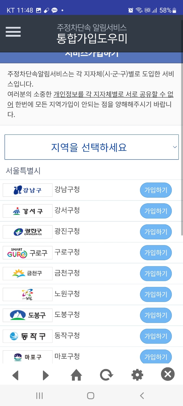This screenshot has width=183, height=406.
Task: Click the 동작구 district emblem
Action: click(27, 336)
